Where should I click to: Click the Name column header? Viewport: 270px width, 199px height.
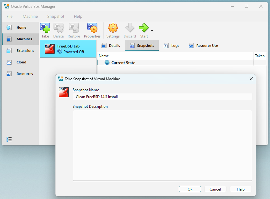click(x=175, y=56)
